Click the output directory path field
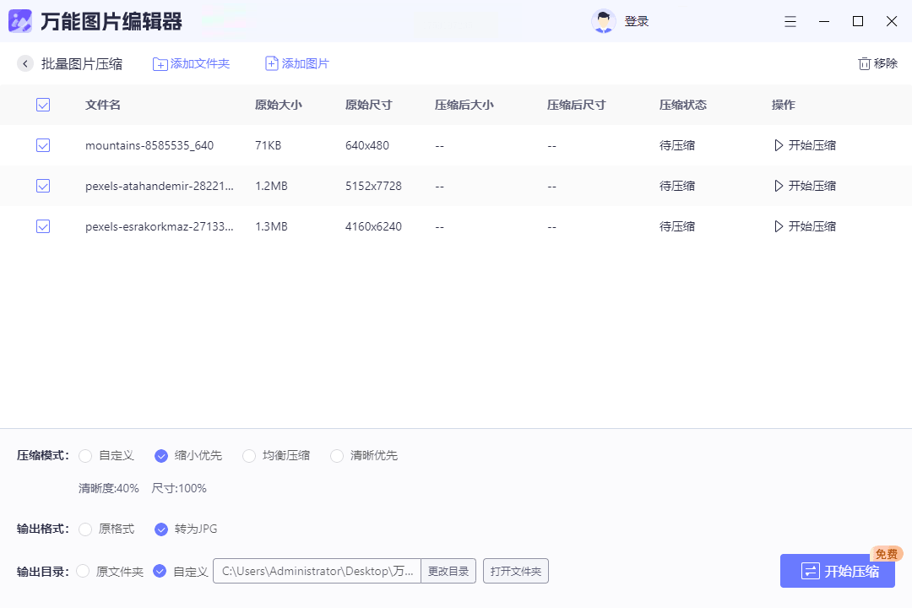This screenshot has width=912, height=608. (317, 572)
